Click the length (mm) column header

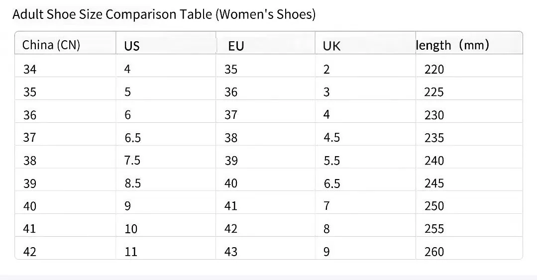pyautogui.click(x=453, y=45)
